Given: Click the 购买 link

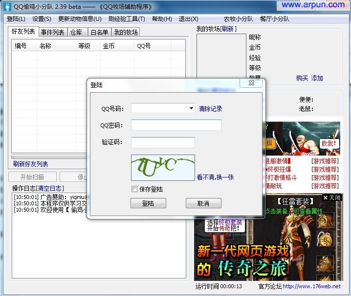Looking at the screenshot, I should pos(302,78).
